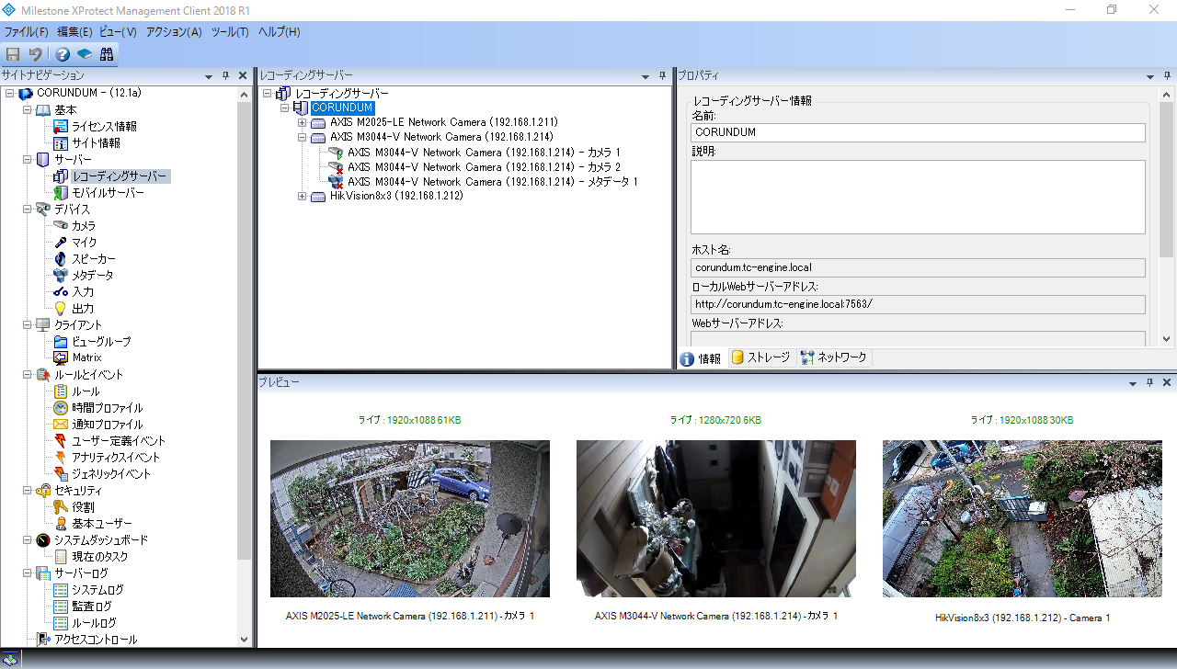Screen dimensions: 1177x669
Task: Click the 出力 lightbulb icon
Action: click(x=61, y=308)
